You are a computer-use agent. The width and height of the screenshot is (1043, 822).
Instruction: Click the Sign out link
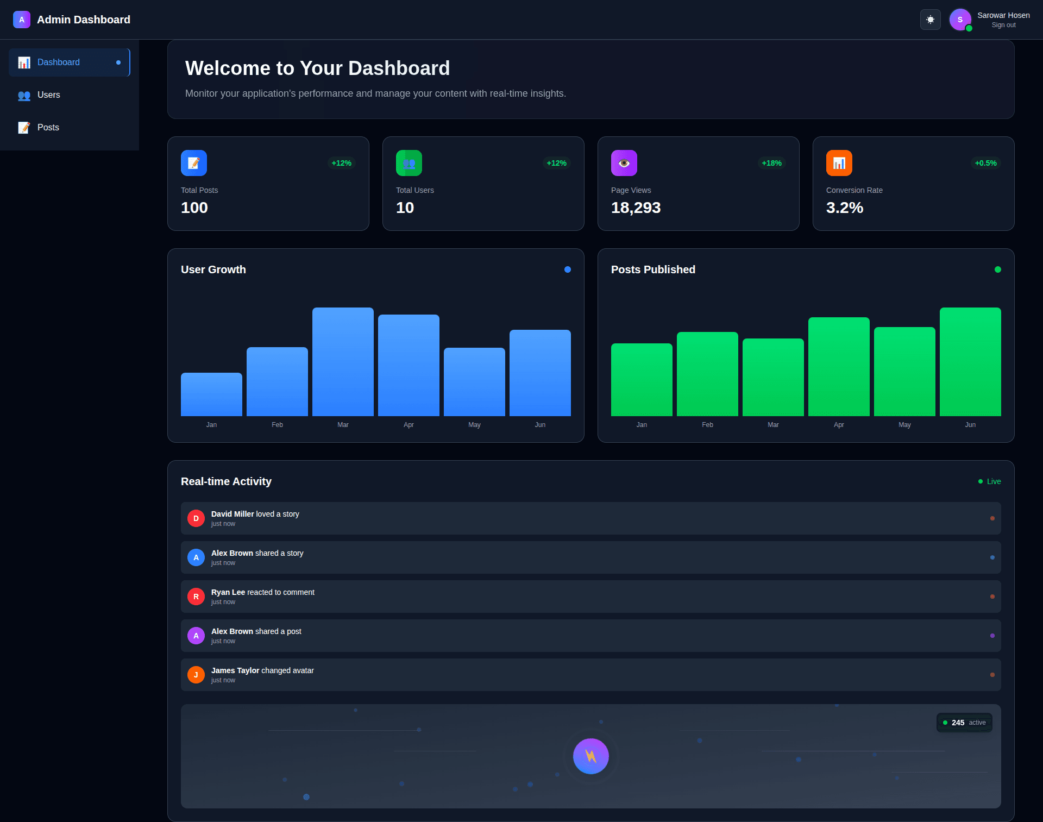[1003, 25]
